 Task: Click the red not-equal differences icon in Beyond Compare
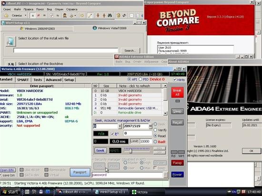[39, 16]
